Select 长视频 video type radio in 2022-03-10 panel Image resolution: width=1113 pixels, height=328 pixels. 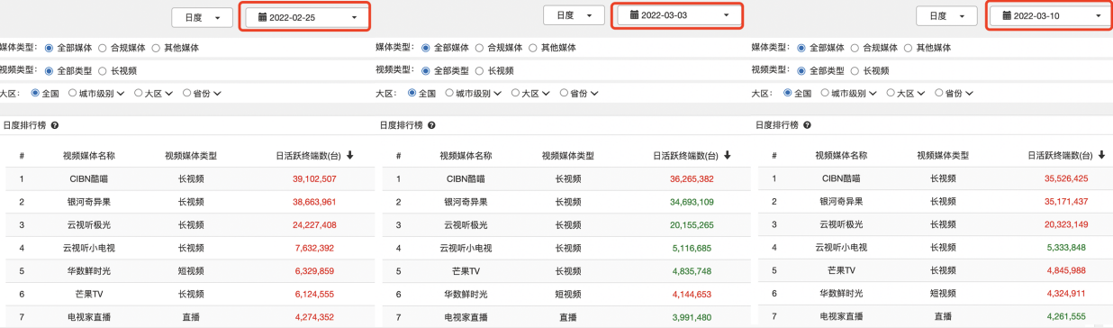pyautogui.click(x=855, y=70)
